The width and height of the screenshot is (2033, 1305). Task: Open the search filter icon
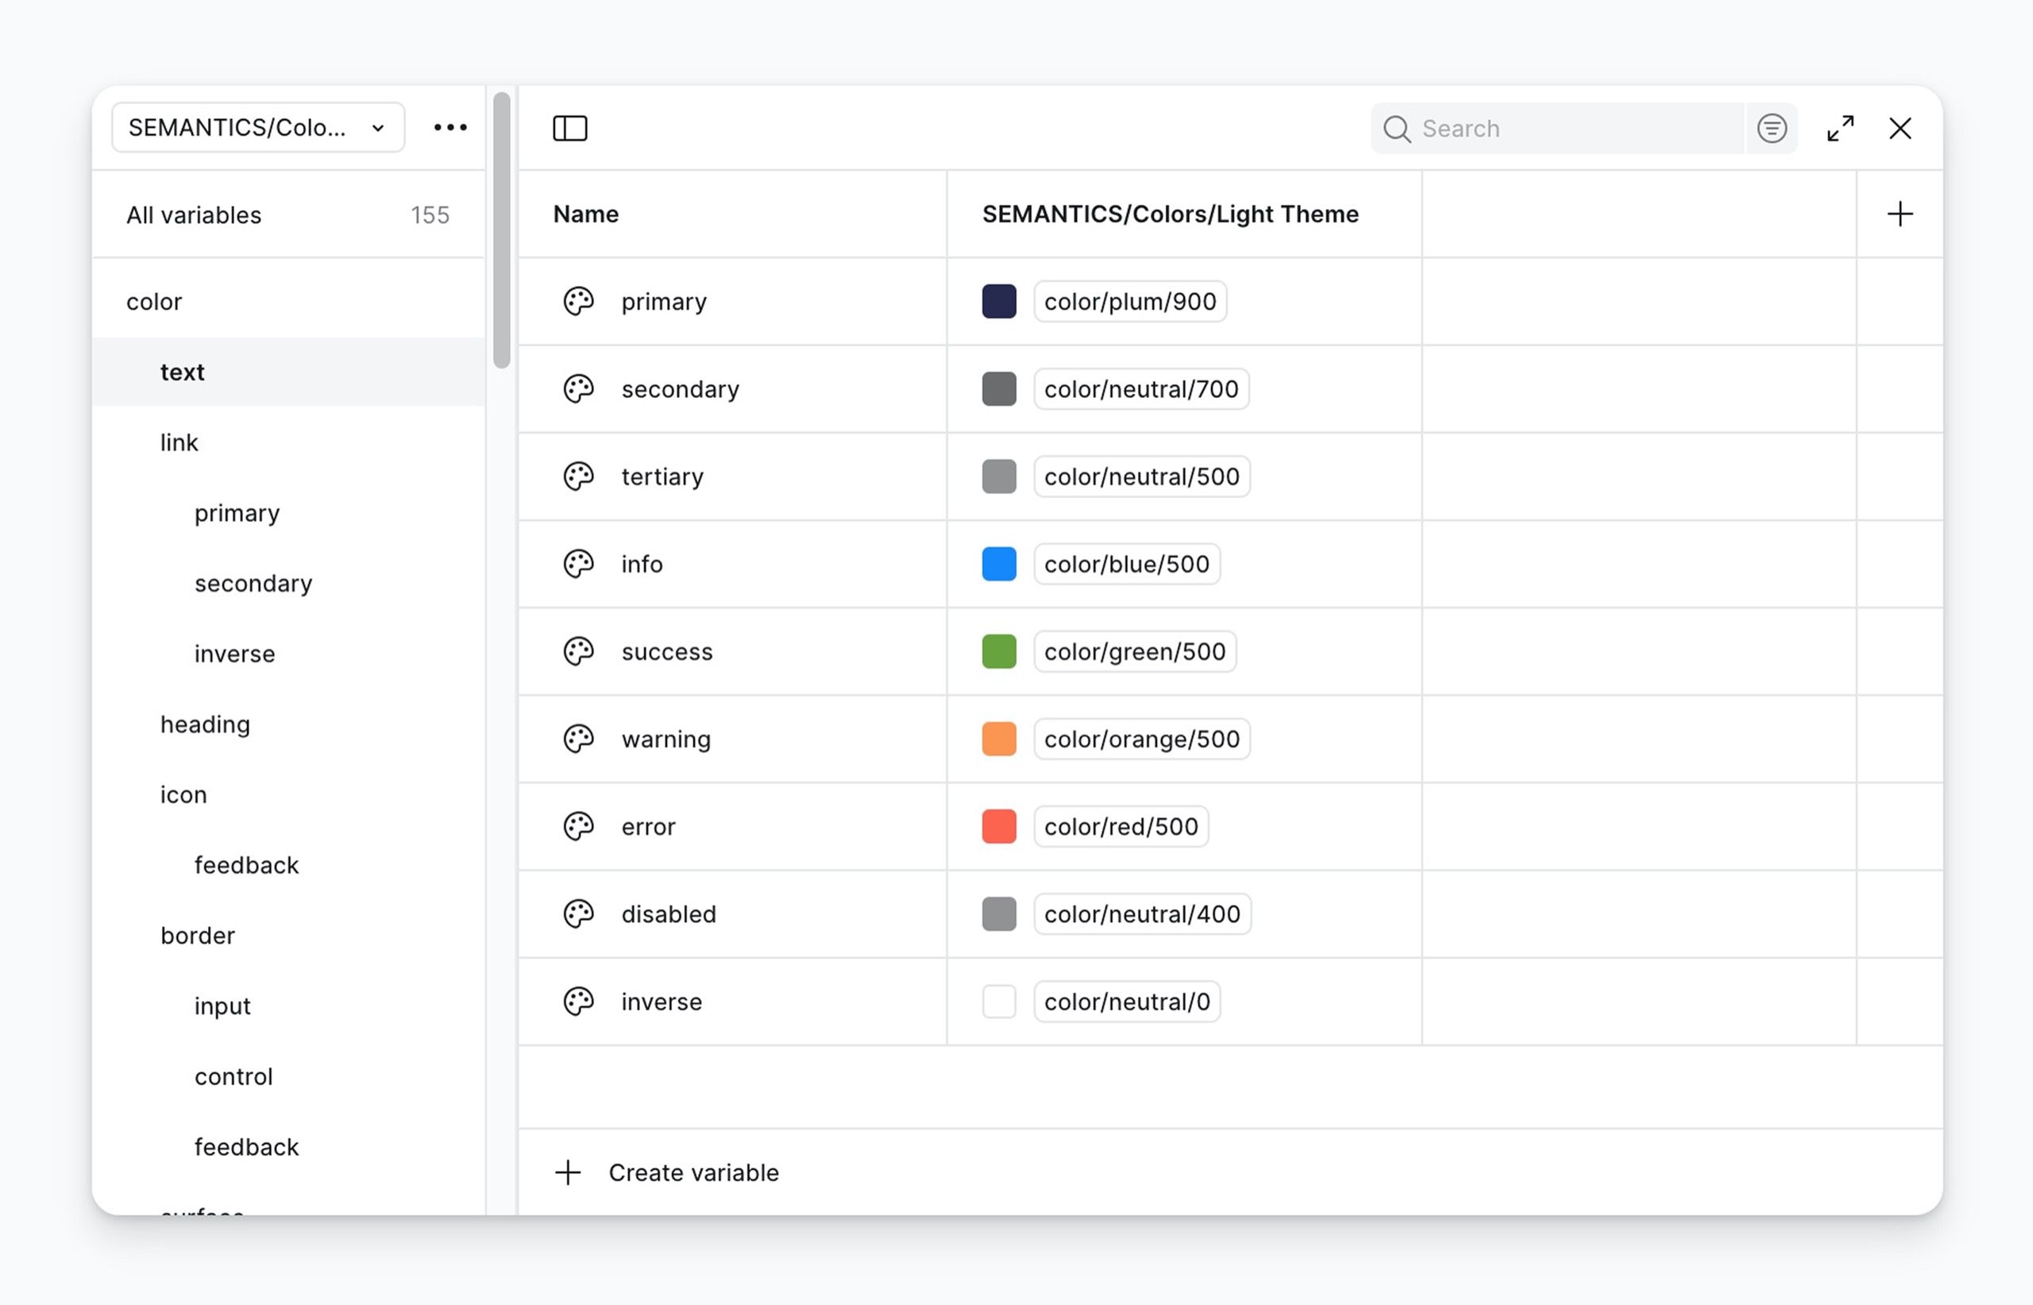click(1771, 129)
